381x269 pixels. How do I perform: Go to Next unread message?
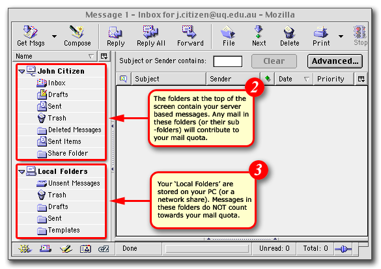tap(259, 35)
